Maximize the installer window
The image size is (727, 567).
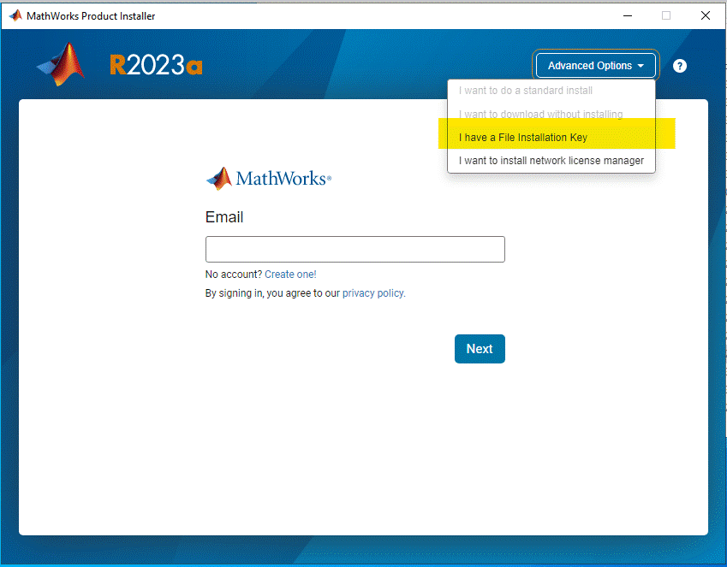(666, 15)
